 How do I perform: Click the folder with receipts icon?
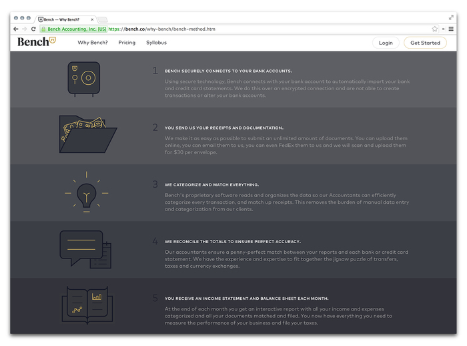point(87,136)
